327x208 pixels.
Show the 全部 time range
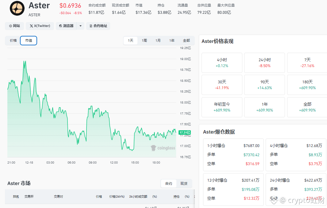pyautogui.click(x=187, y=41)
